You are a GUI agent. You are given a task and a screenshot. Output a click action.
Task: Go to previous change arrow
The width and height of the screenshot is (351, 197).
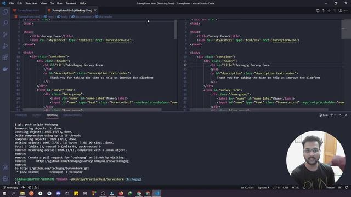tap(323, 10)
